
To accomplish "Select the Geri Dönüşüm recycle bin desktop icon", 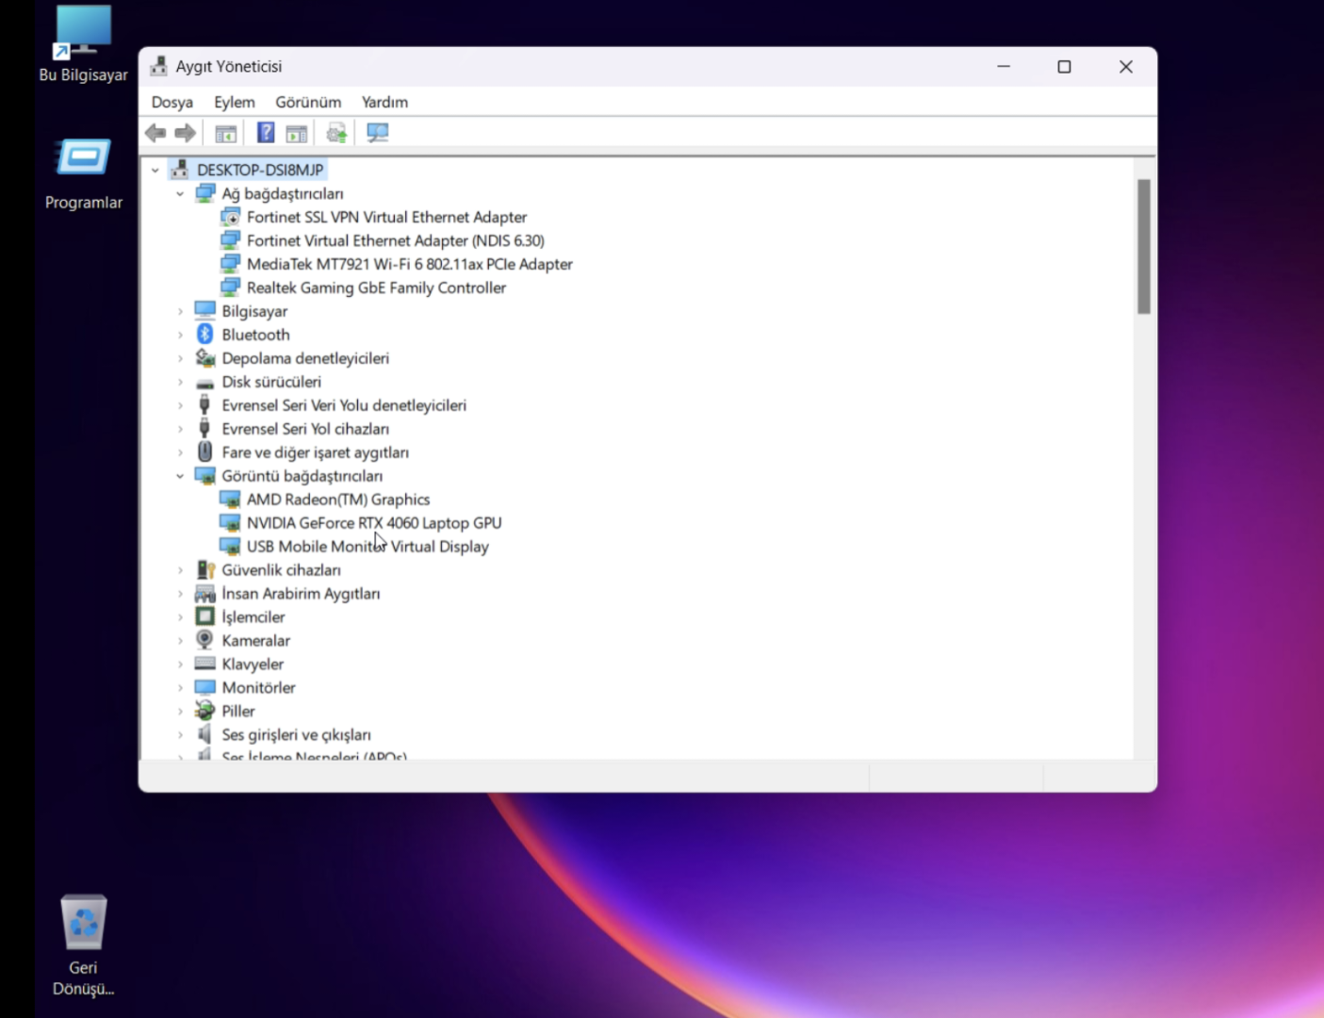I will coord(83,945).
